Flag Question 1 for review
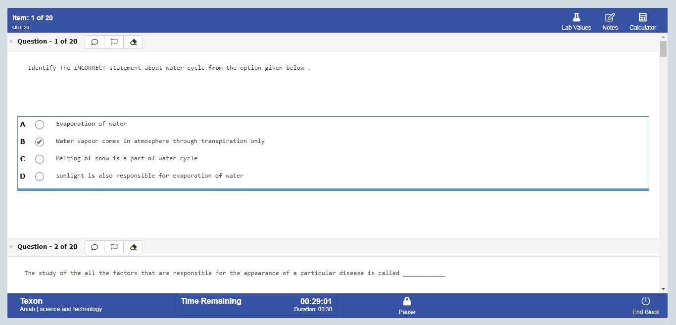 pos(114,42)
